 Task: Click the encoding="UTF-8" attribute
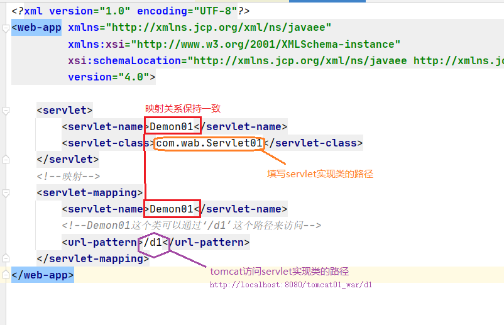click(187, 11)
